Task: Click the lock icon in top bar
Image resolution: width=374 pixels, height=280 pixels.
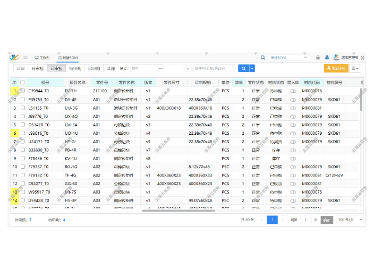Action: tap(318, 57)
